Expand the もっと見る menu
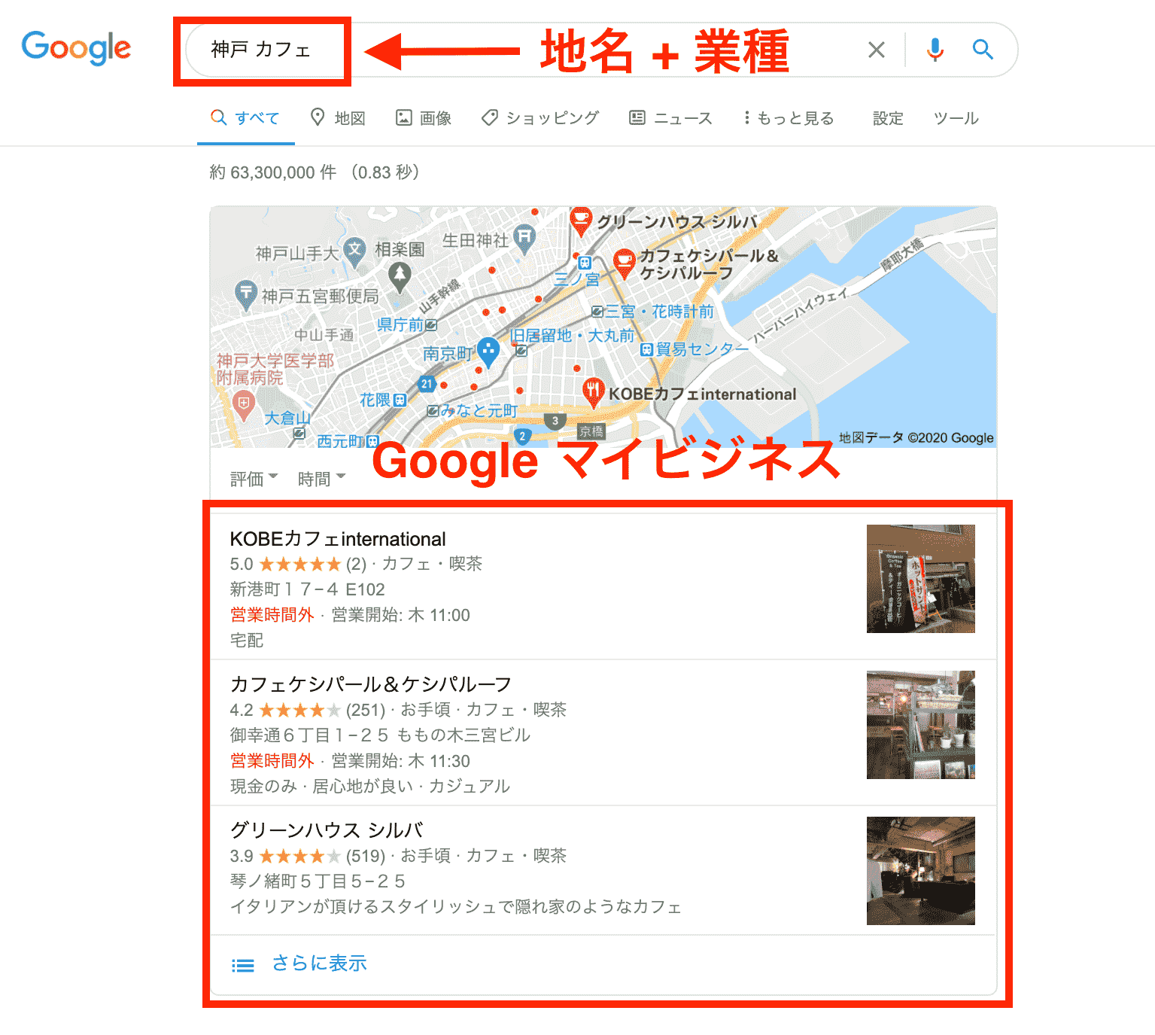Screen dimensions: 1155x1035 (788, 118)
